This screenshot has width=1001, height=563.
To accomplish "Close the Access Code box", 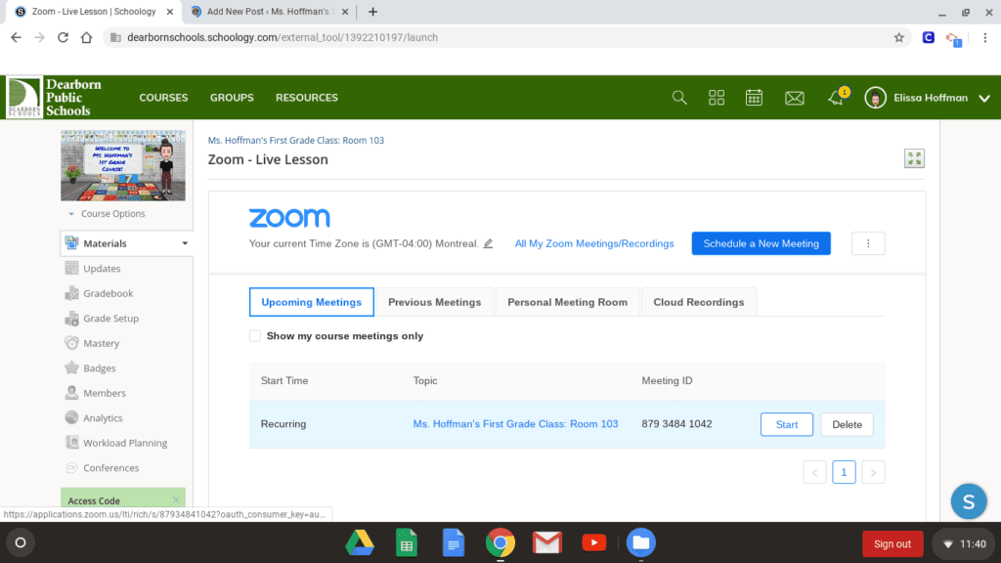I will point(176,499).
